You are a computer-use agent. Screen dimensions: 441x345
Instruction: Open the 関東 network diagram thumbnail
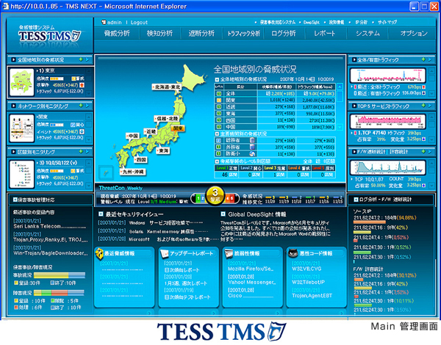point(21,128)
